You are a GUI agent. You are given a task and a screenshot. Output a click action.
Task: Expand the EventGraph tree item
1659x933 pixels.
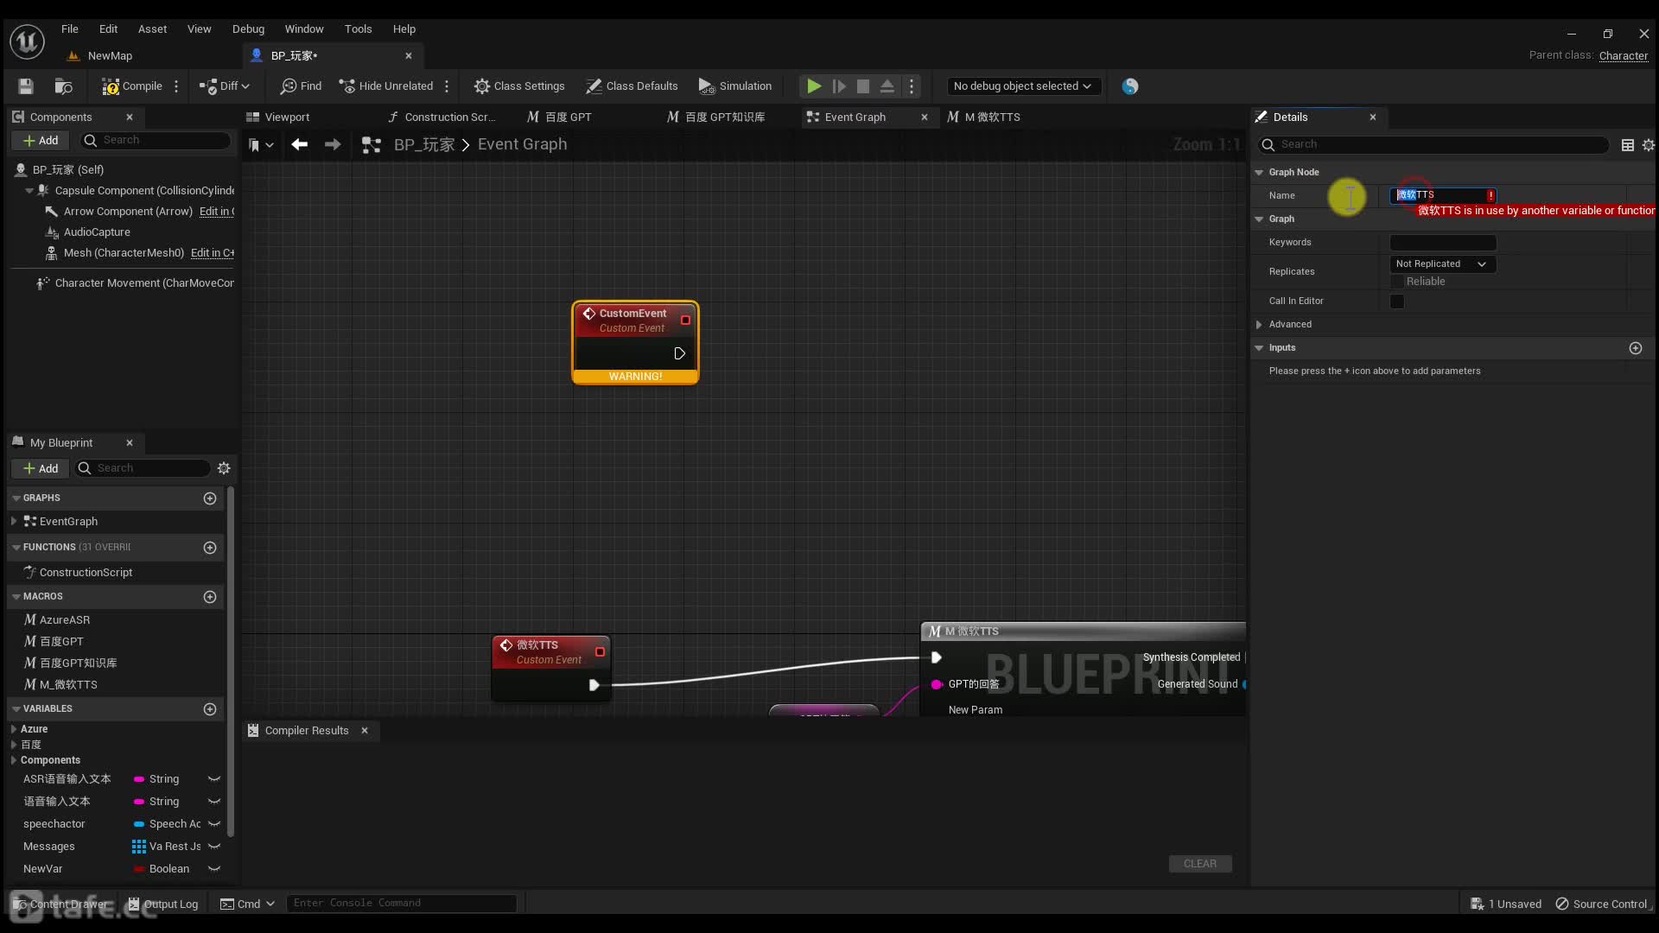coord(14,521)
